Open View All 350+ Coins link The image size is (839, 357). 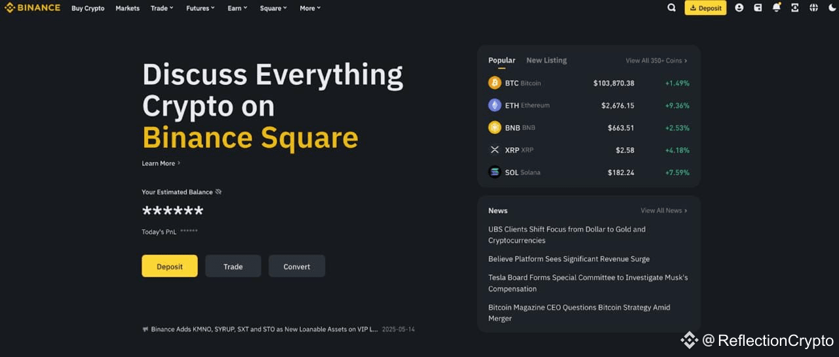pos(656,60)
